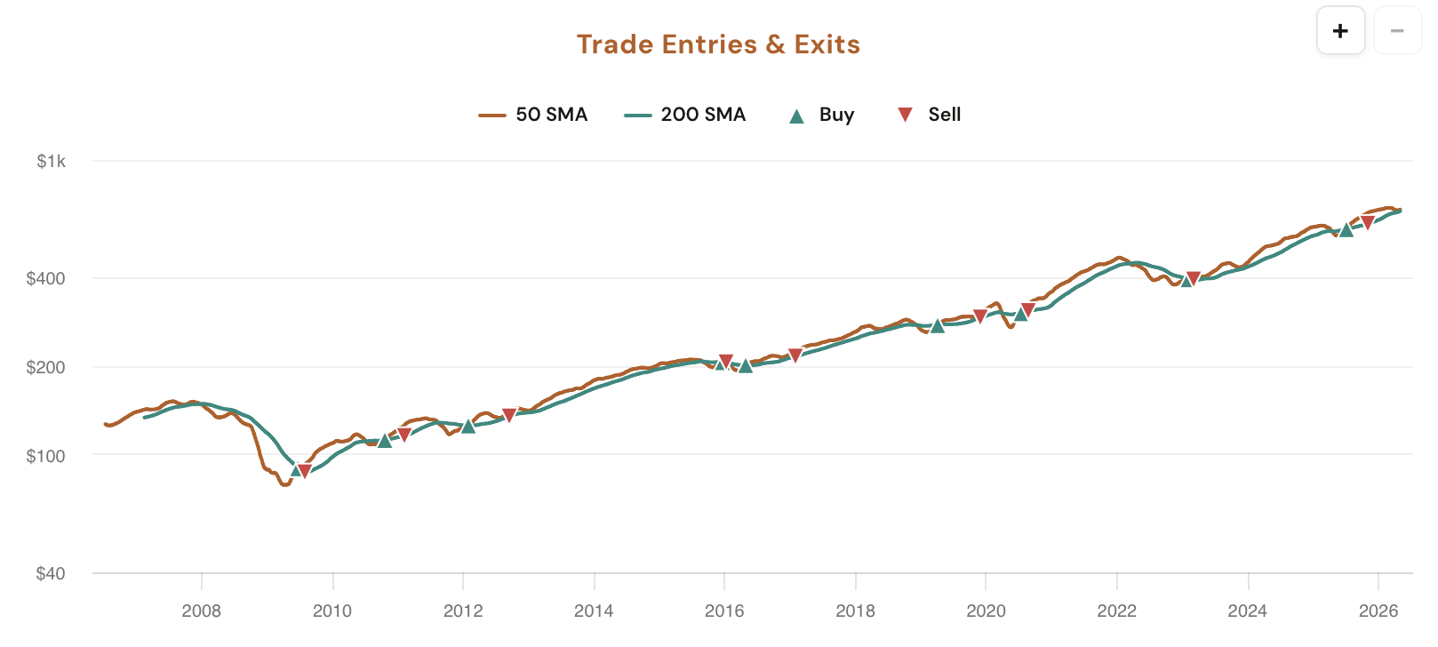Image resolution: width=1438 pixels, height=647 pixels.
Task: Click the $1k label on the y-axis
Action: 50,160
